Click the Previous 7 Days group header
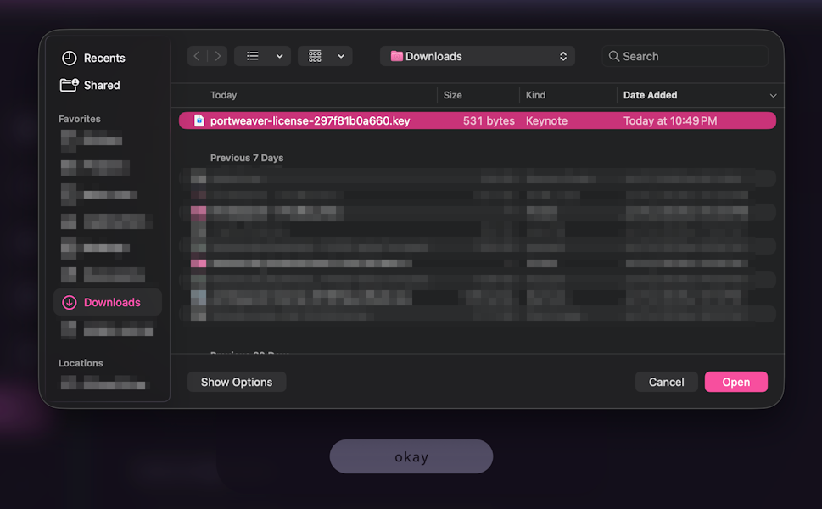Viewport: 822px width, 509px height. [247, 158]
